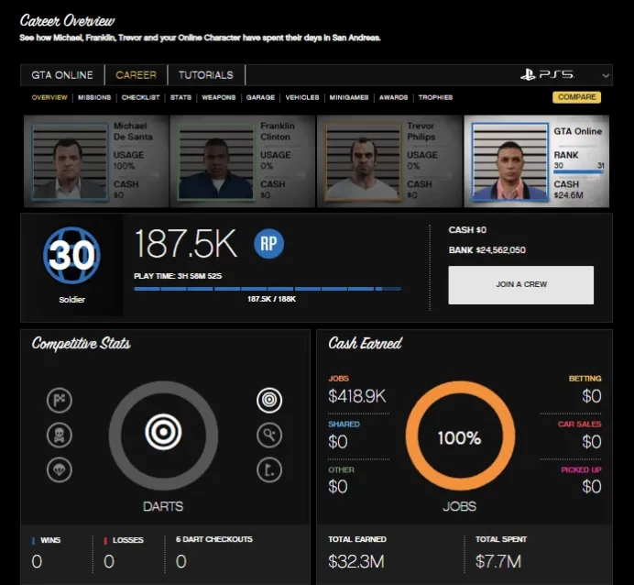634x585 pixels.
Task: Click the PICKED UP $0 earnings value
Action: (x=592, y=487)
